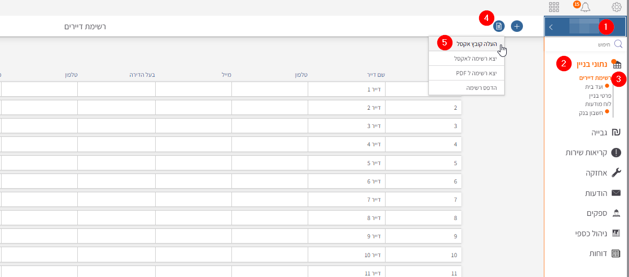629x277 pixels.
Task: Open the דייר 1 tenant link
Action: click(376, 89)
